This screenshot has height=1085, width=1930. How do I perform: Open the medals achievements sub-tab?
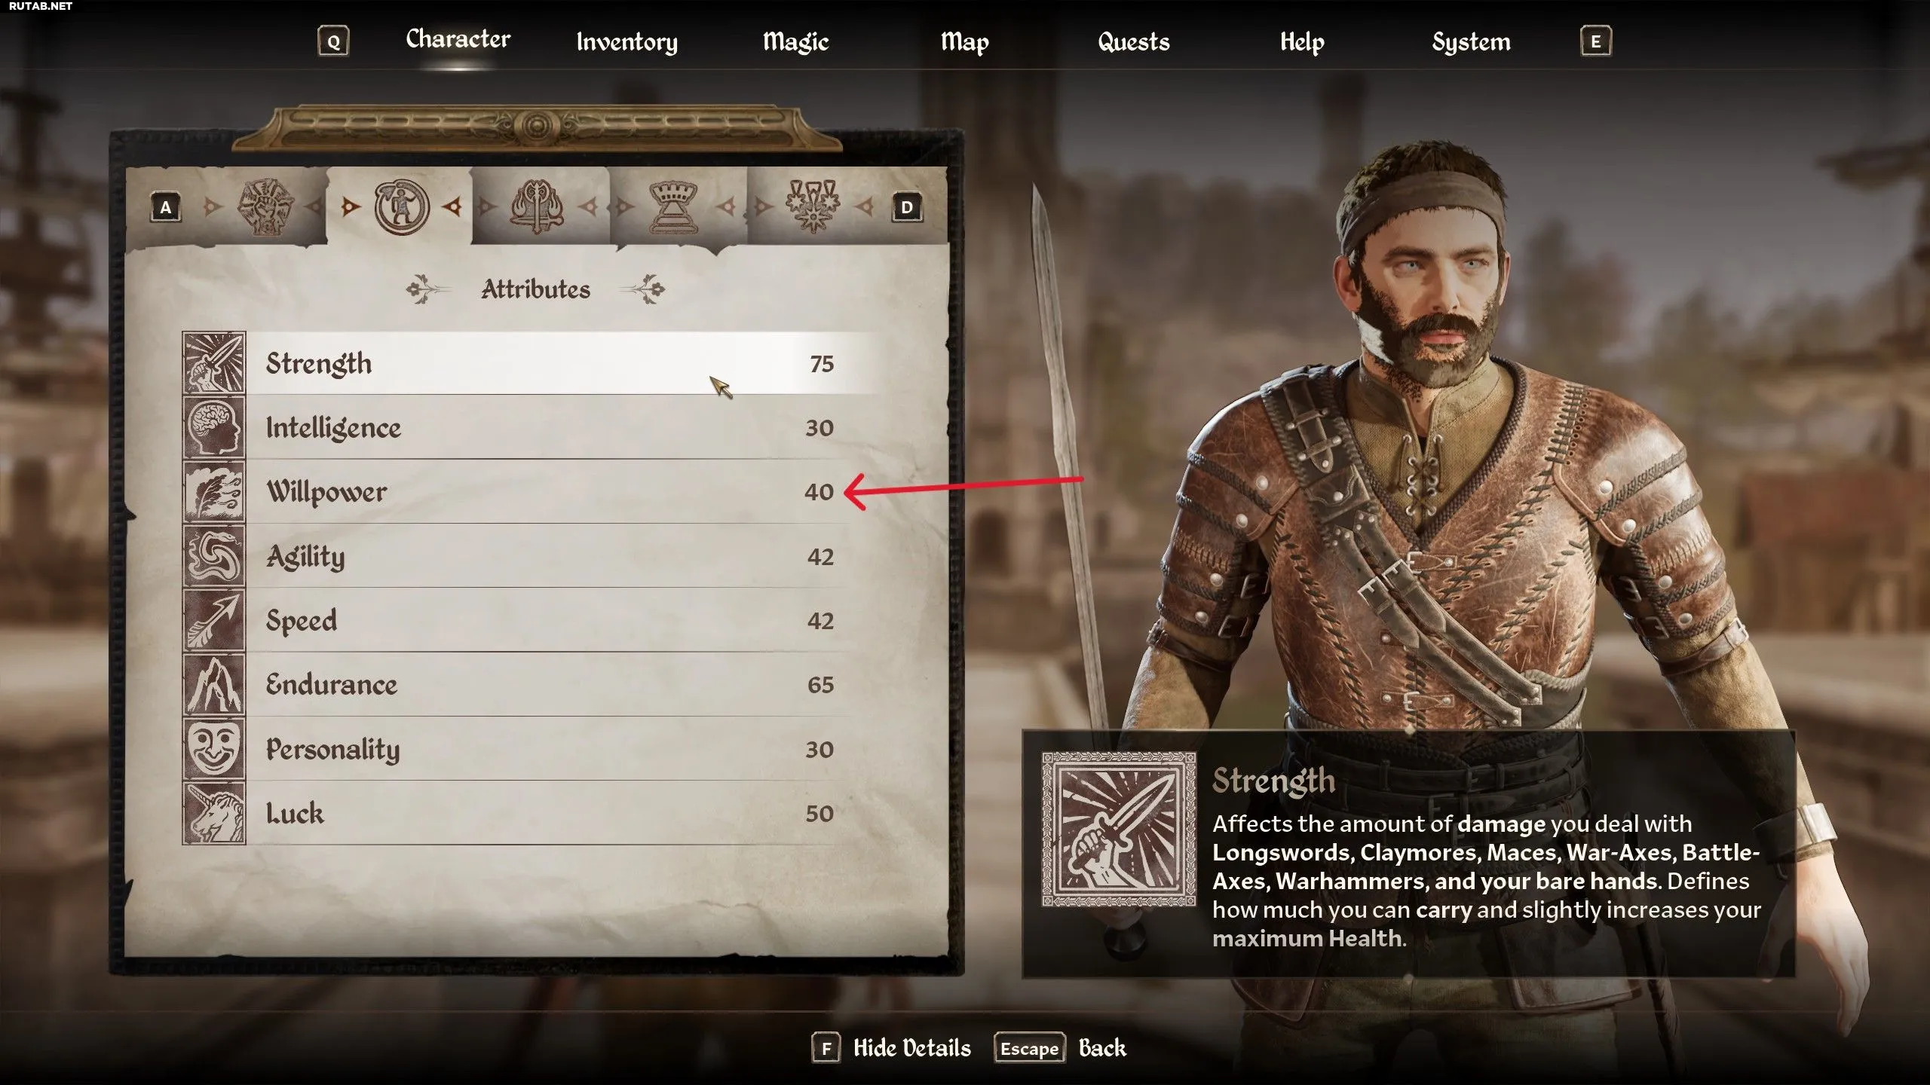point(812,206)
